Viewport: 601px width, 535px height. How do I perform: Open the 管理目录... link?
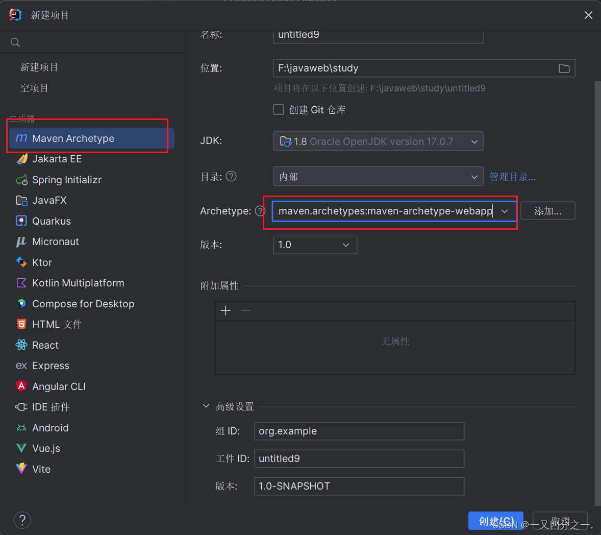coord(512,177)
